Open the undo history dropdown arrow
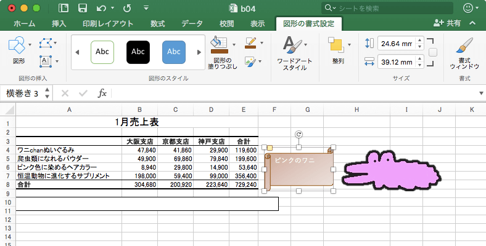 coord(112,8)
